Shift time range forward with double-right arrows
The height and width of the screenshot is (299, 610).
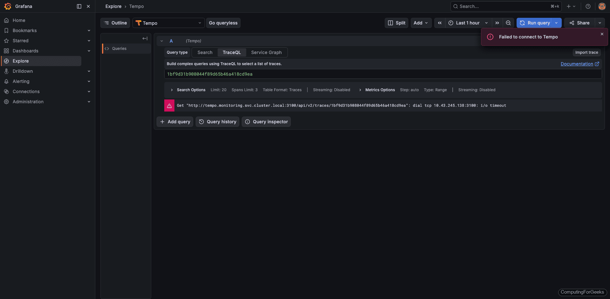(497, 23)
